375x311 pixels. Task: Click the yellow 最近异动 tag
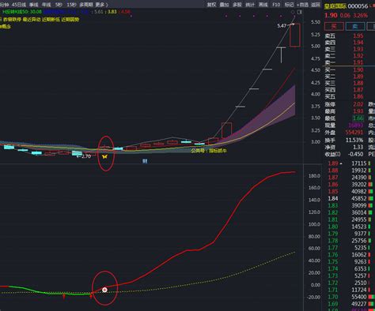coord(32,20)
